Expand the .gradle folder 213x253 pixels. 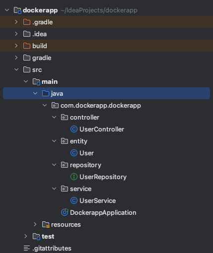point(16,22)
